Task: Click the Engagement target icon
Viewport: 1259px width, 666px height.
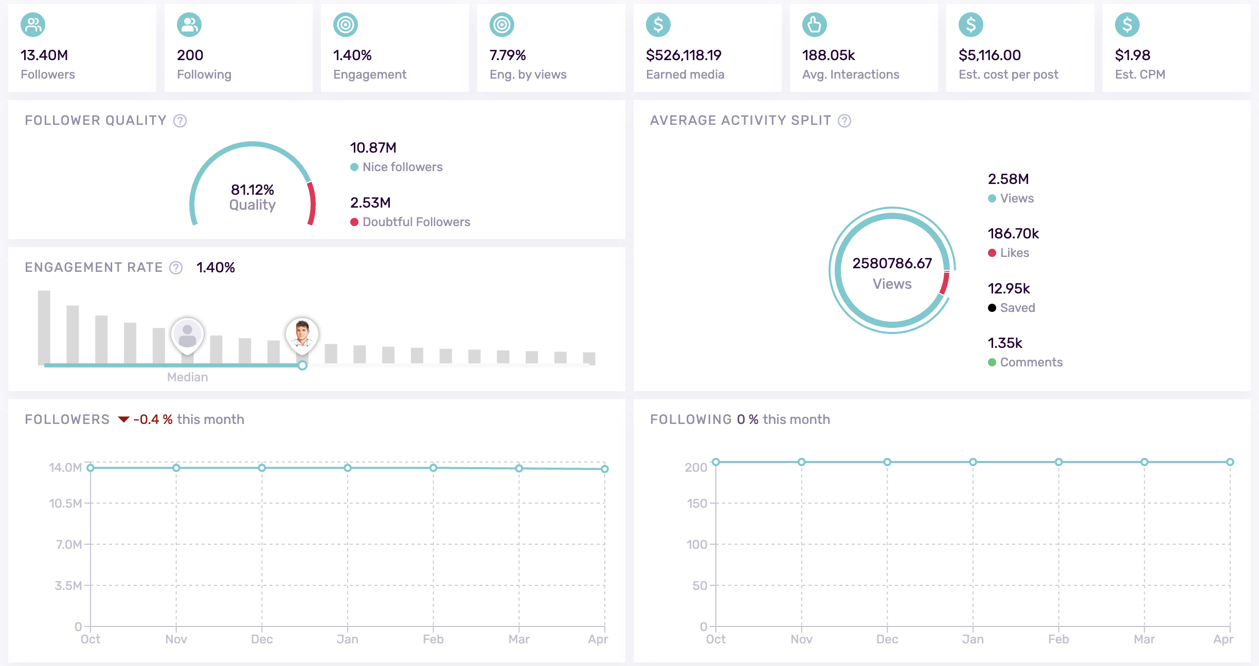Action: (346, 24)
